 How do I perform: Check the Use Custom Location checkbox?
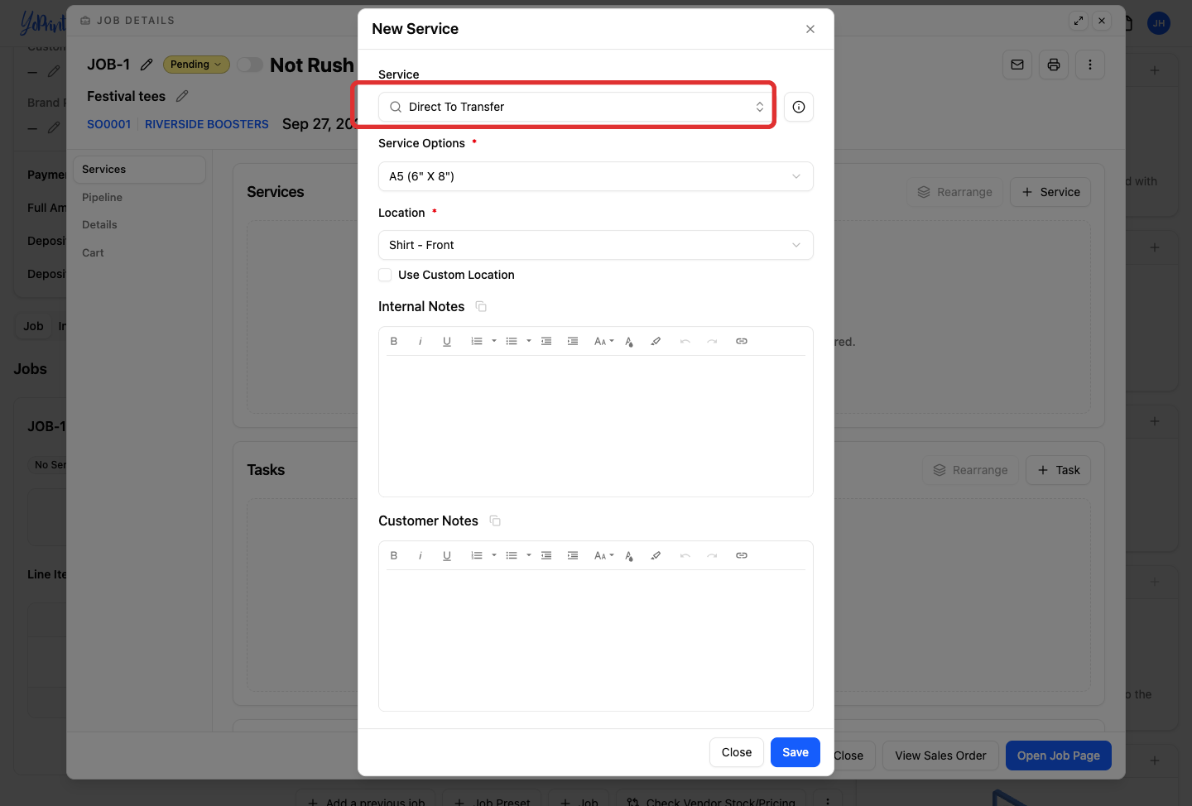[385, 275]
